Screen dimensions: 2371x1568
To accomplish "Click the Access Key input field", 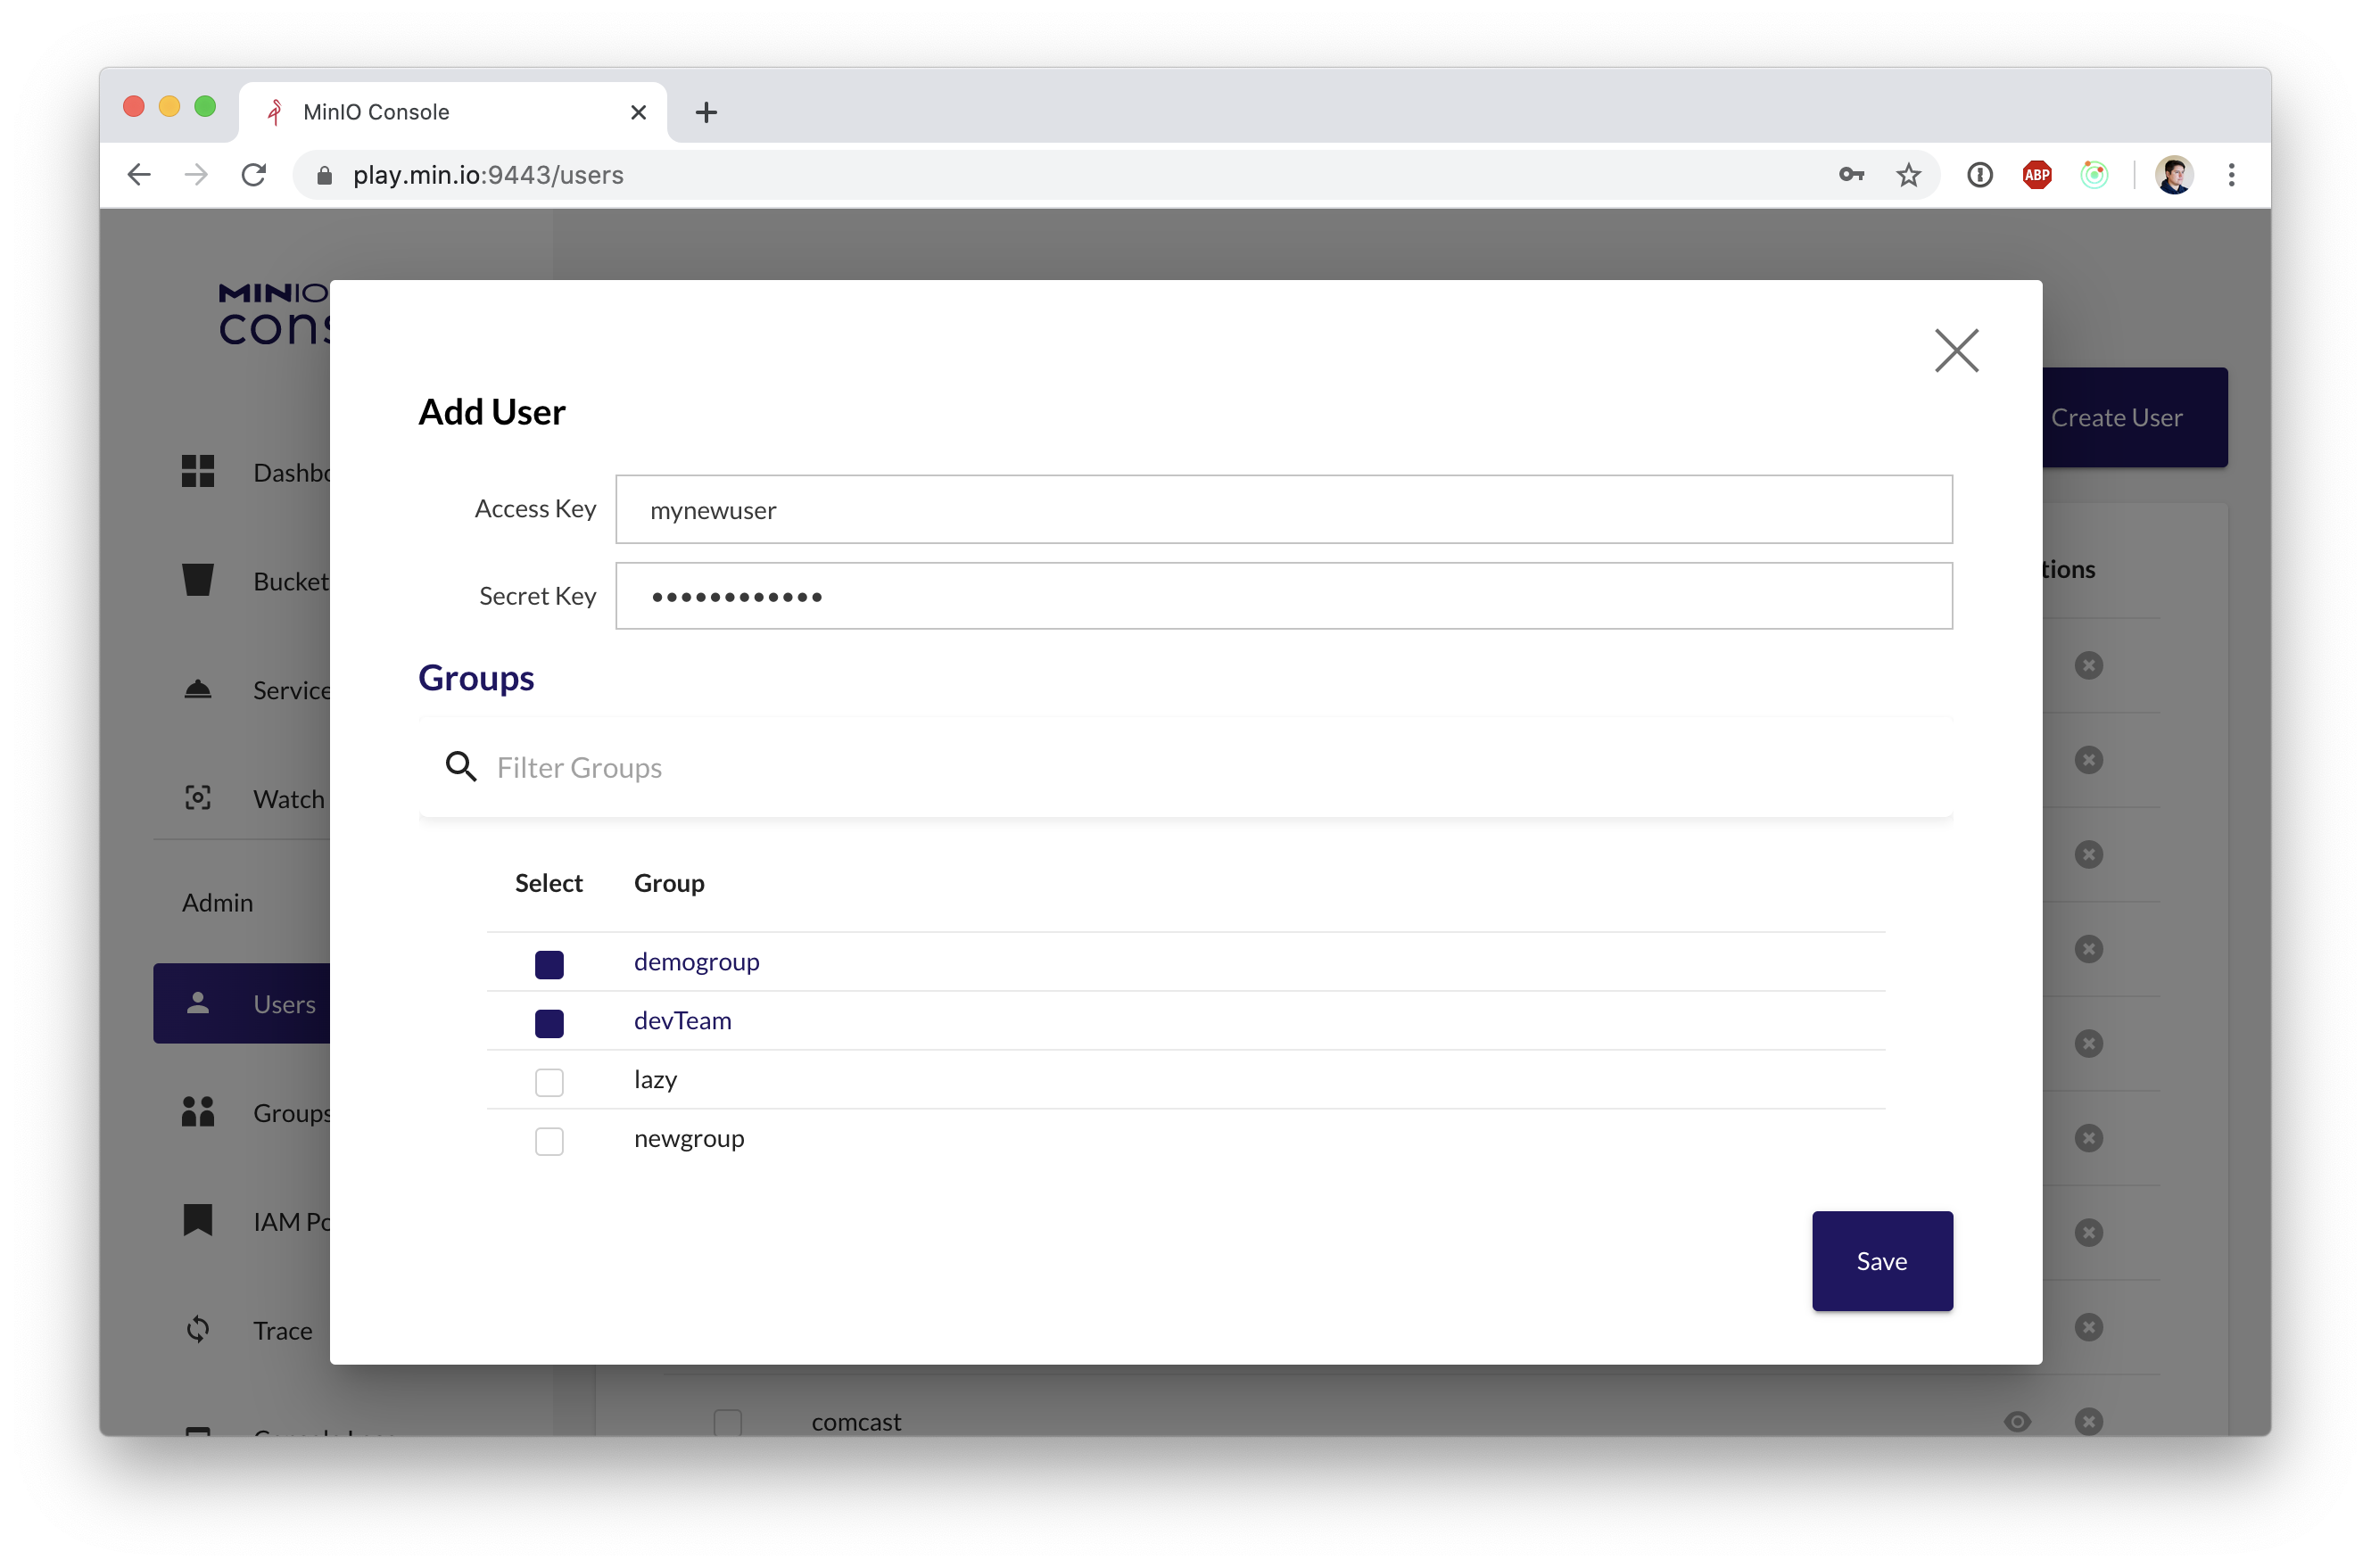I will click(x=1283, y=510).
